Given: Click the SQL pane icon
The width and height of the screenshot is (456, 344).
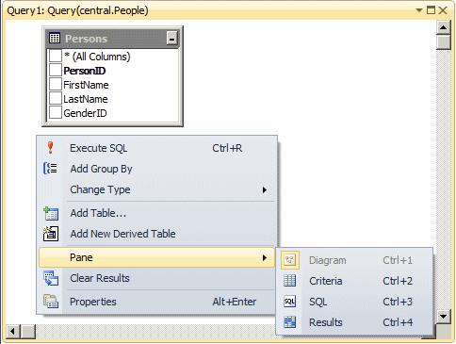Looking at the screenshot, I should (x=289, y=302).
